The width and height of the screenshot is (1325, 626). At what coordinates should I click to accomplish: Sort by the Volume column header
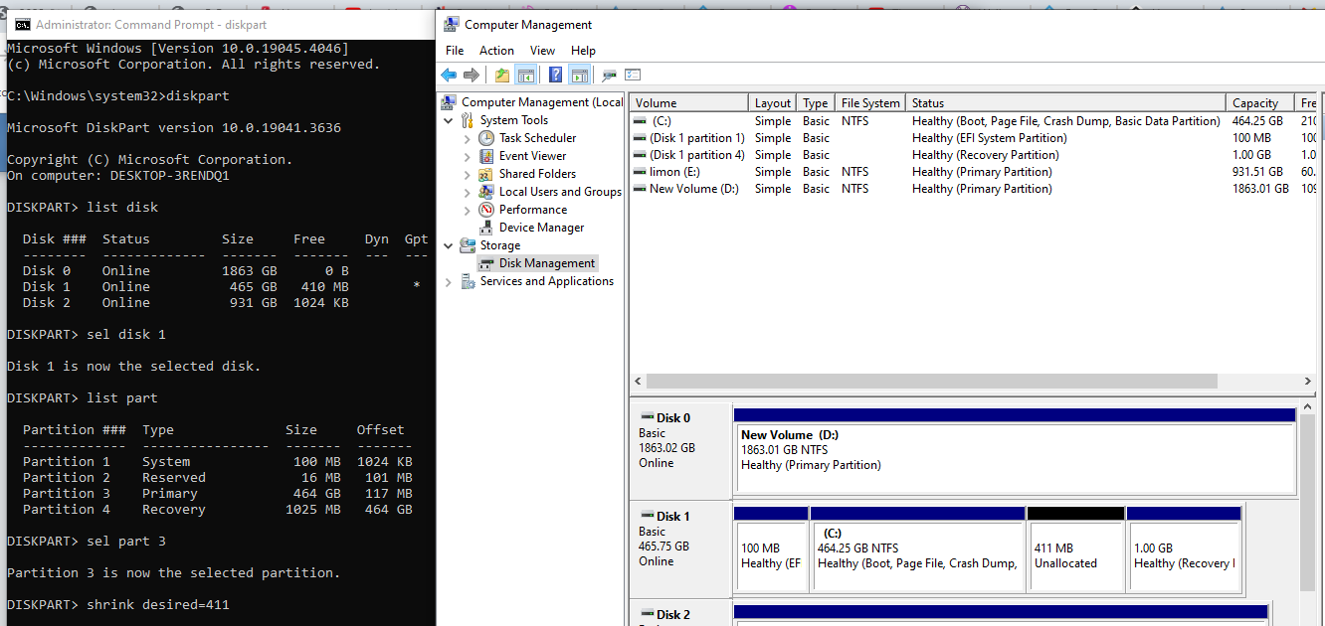click(x=689, y=103)
